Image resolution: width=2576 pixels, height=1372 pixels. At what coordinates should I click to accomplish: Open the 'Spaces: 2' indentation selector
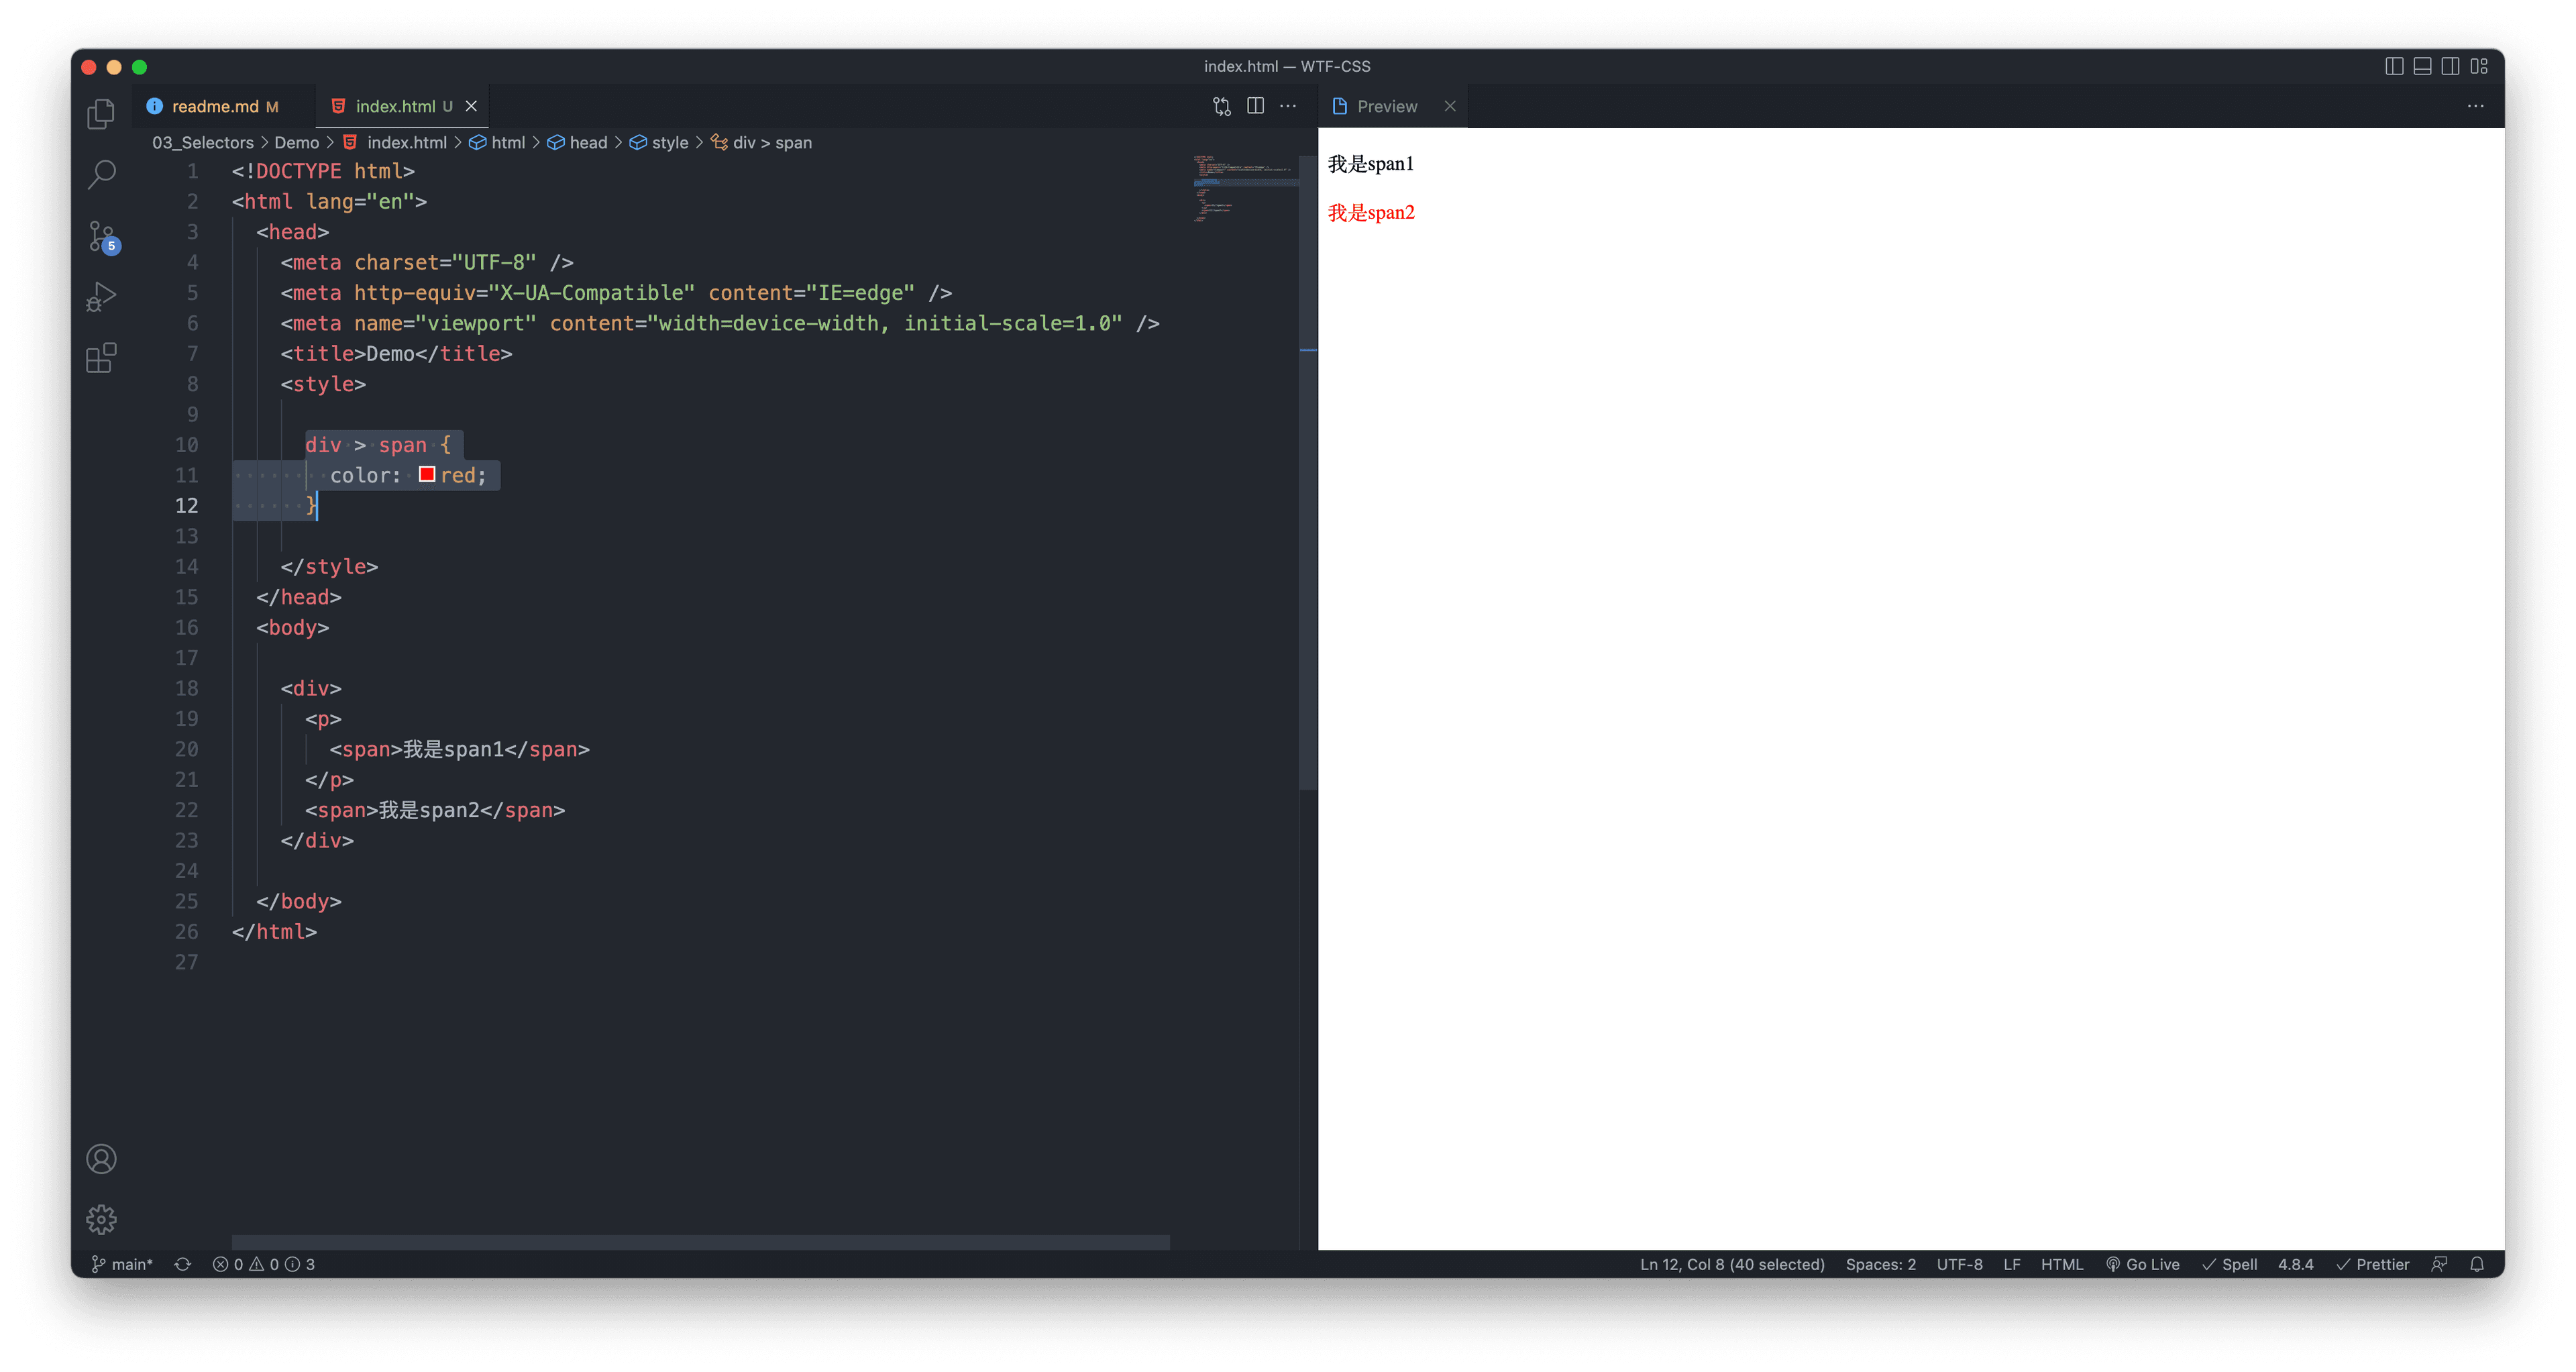point(1880,1264)
